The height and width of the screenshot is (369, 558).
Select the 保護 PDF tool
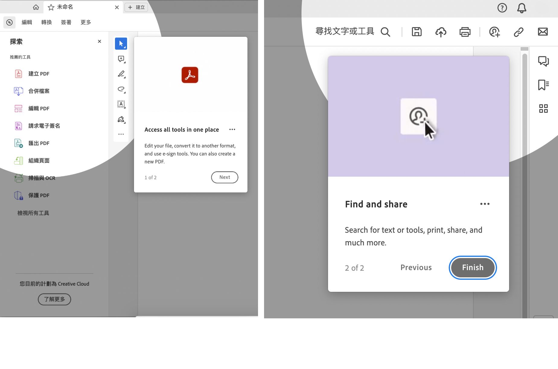pos(32,195)
